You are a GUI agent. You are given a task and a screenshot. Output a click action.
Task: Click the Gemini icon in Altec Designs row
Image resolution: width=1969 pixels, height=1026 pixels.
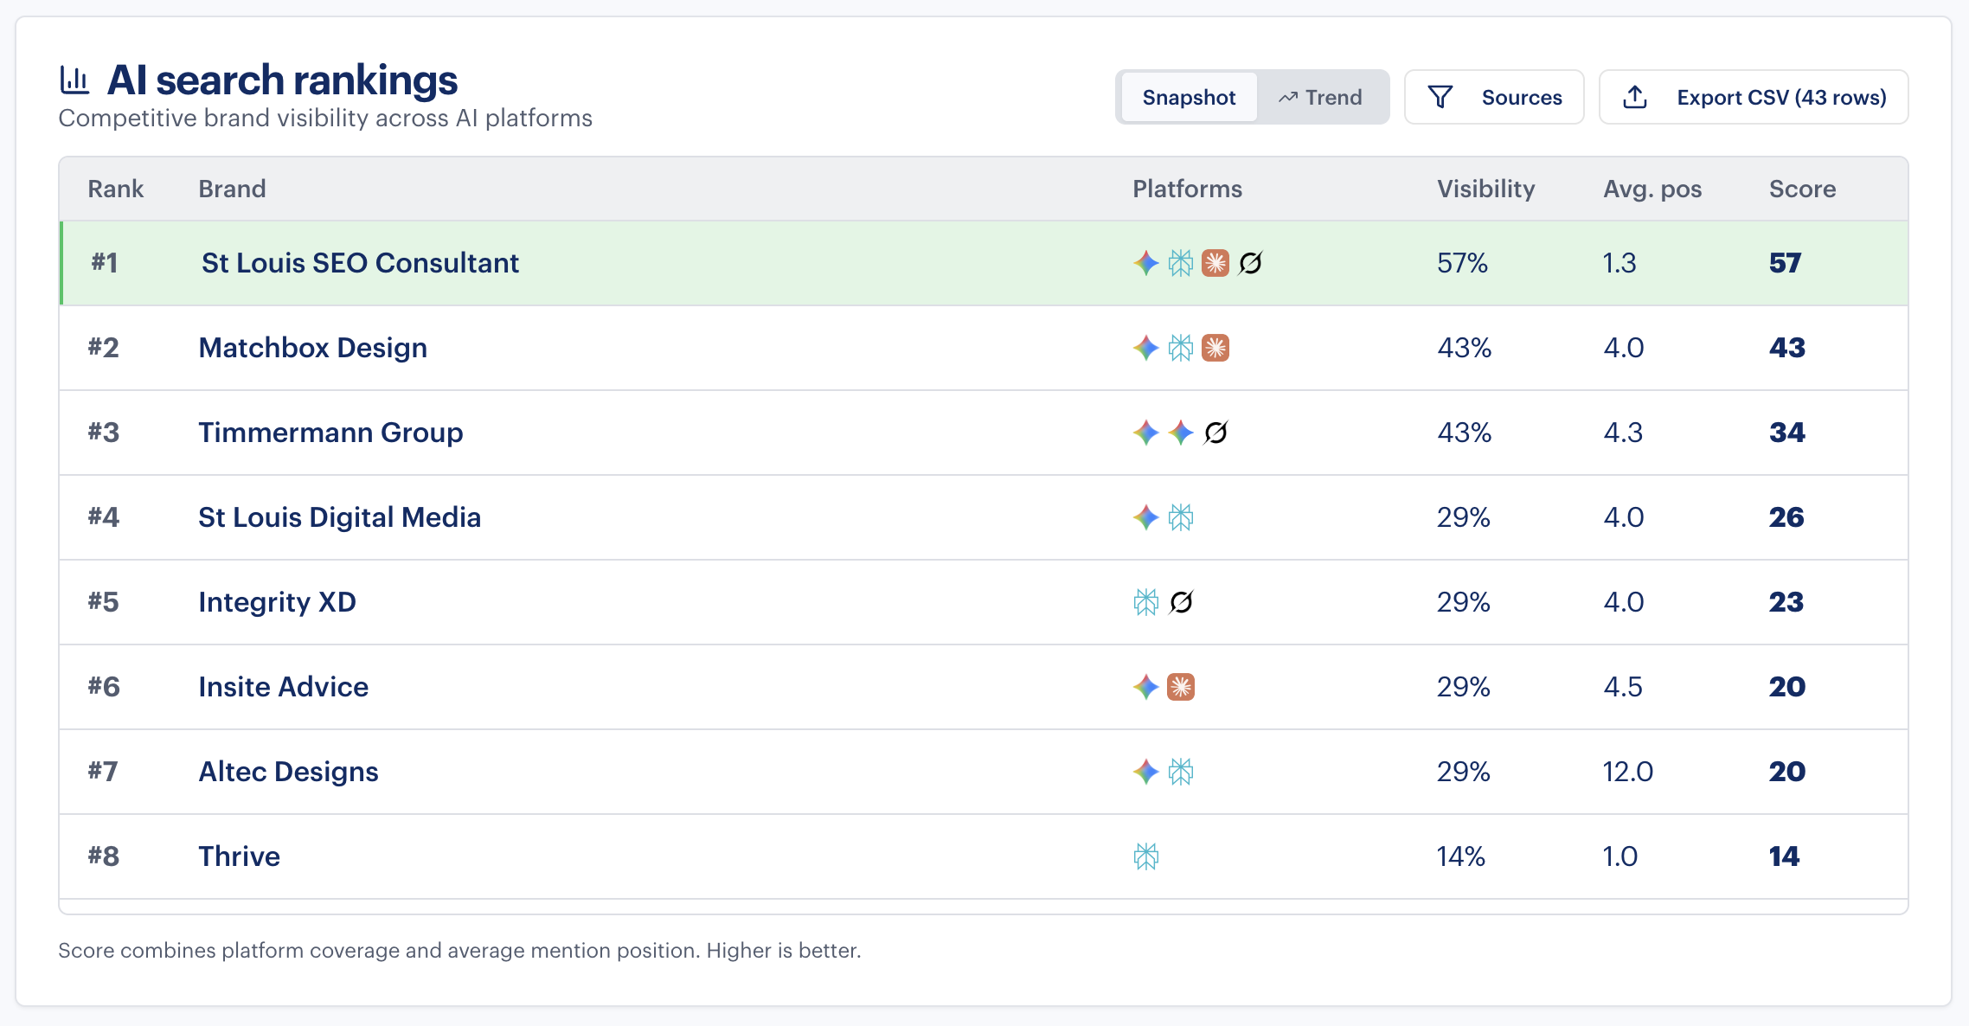[1146, 772]
